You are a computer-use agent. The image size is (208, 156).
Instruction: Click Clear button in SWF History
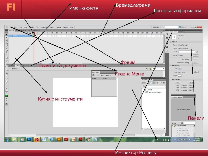(192, 82)
